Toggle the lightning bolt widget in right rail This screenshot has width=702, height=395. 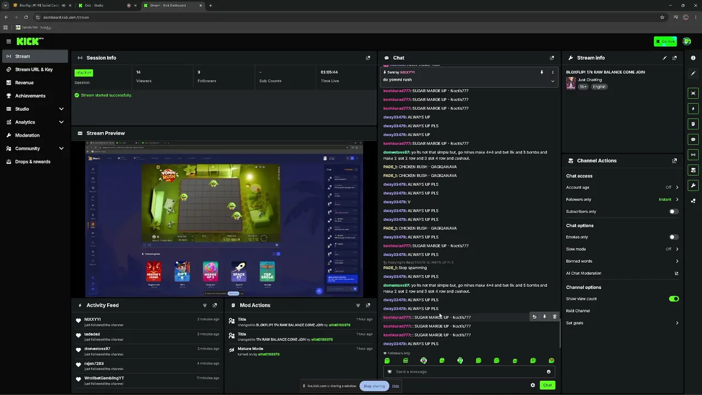pos(693,109)
